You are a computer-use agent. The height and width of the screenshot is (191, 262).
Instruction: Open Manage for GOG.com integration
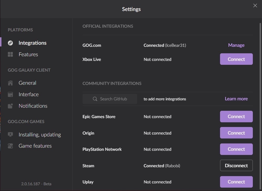point(236,45)
